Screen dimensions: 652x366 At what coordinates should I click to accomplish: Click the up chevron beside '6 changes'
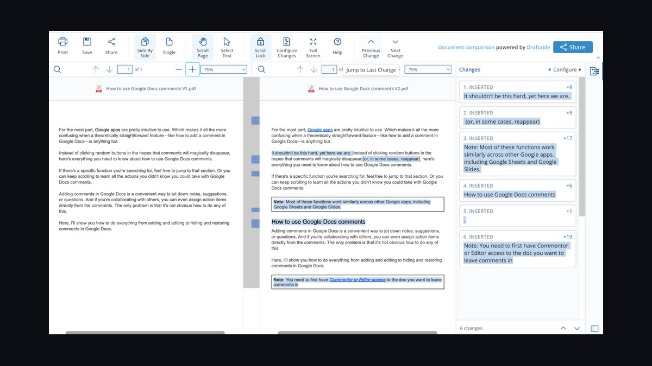(x=563, y=328)
